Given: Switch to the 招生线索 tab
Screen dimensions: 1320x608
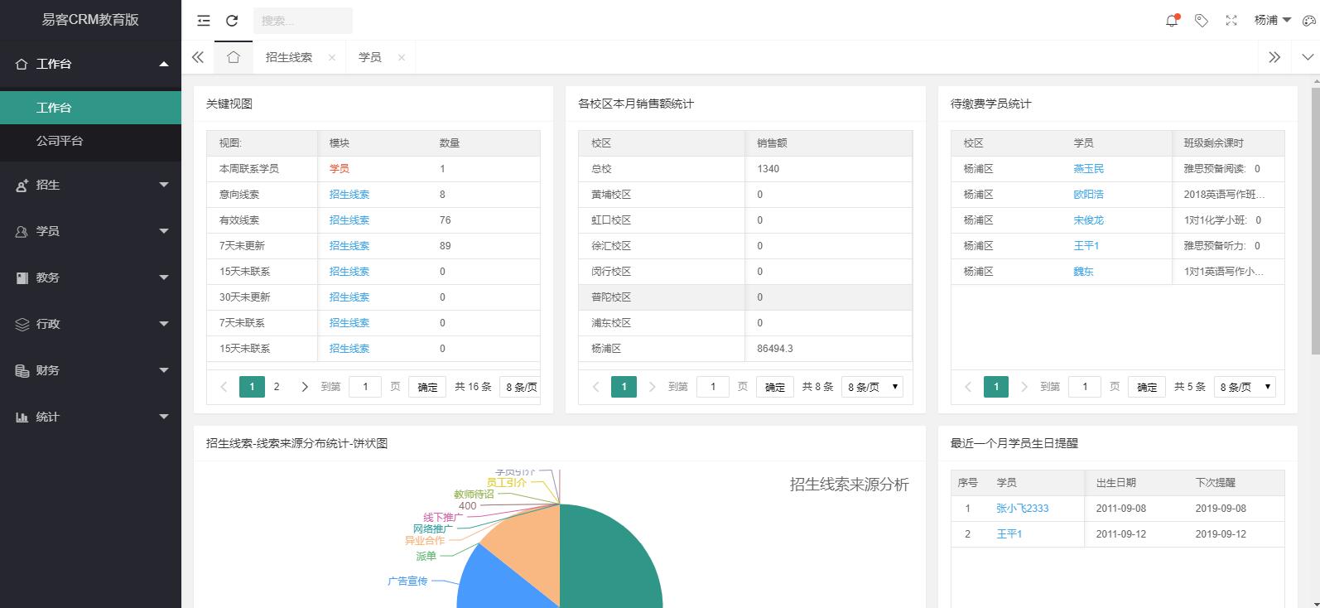Looking at the screenshot, I should [x=289, y=57].
